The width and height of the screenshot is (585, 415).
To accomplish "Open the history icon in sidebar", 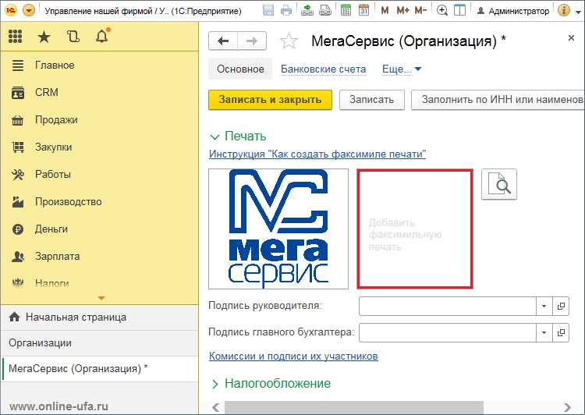I will coord(73,36).
